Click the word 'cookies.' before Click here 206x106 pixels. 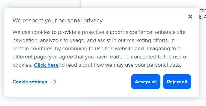point(22,65)
